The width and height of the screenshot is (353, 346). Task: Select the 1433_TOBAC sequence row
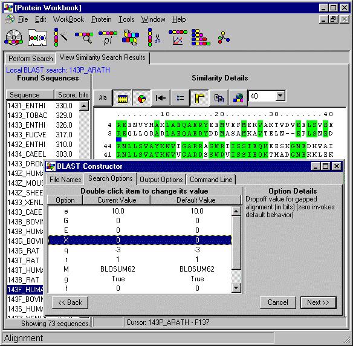coord(43,116)
